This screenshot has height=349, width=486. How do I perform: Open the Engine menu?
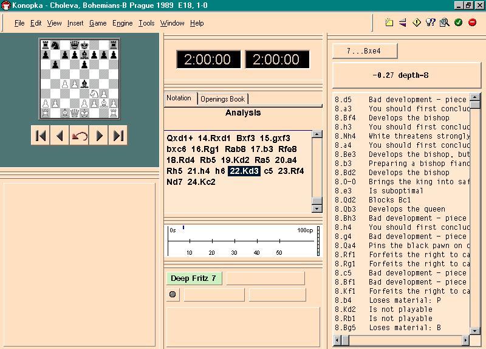122,23
